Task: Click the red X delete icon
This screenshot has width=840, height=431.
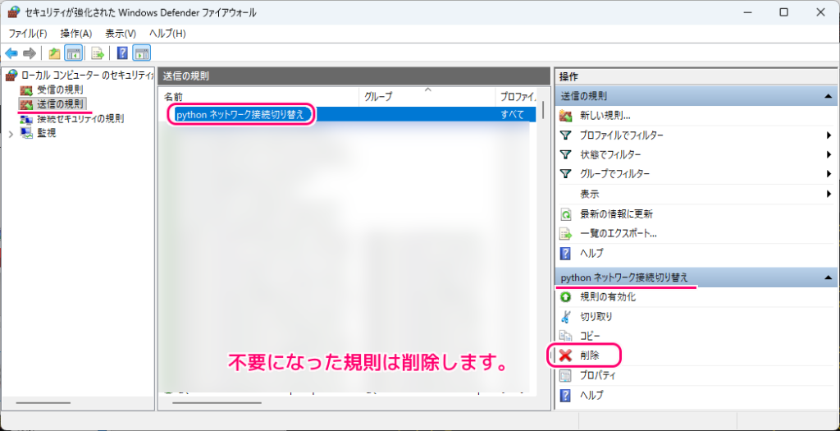Action: [566, 355]
